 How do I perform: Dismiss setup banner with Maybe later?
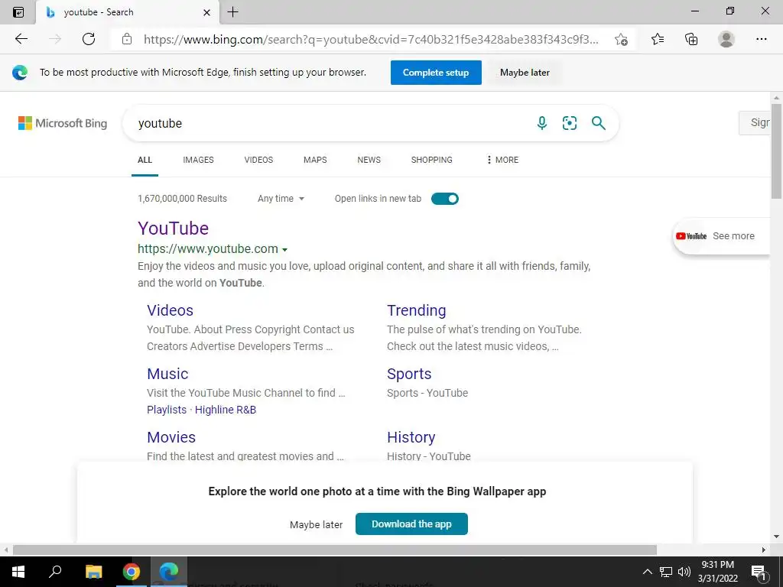(525, 73)
